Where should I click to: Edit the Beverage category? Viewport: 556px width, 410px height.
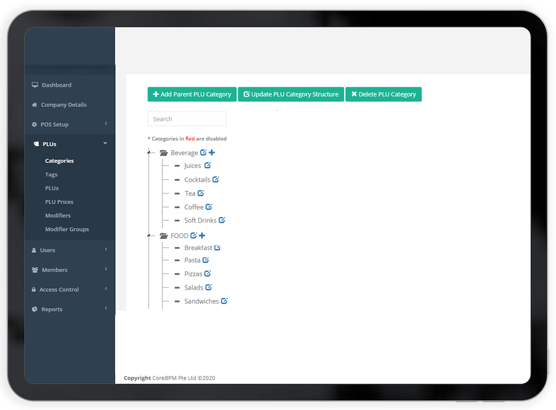tap(203, 152)
